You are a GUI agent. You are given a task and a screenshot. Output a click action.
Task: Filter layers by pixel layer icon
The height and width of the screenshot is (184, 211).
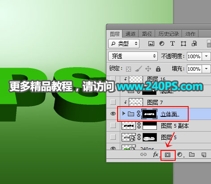pos(151,44)
